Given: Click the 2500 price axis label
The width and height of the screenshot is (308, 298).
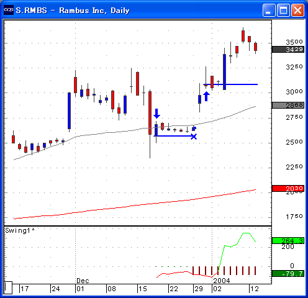Looking at the screenshot, I should pyautogui.click(x=294, y=142).
